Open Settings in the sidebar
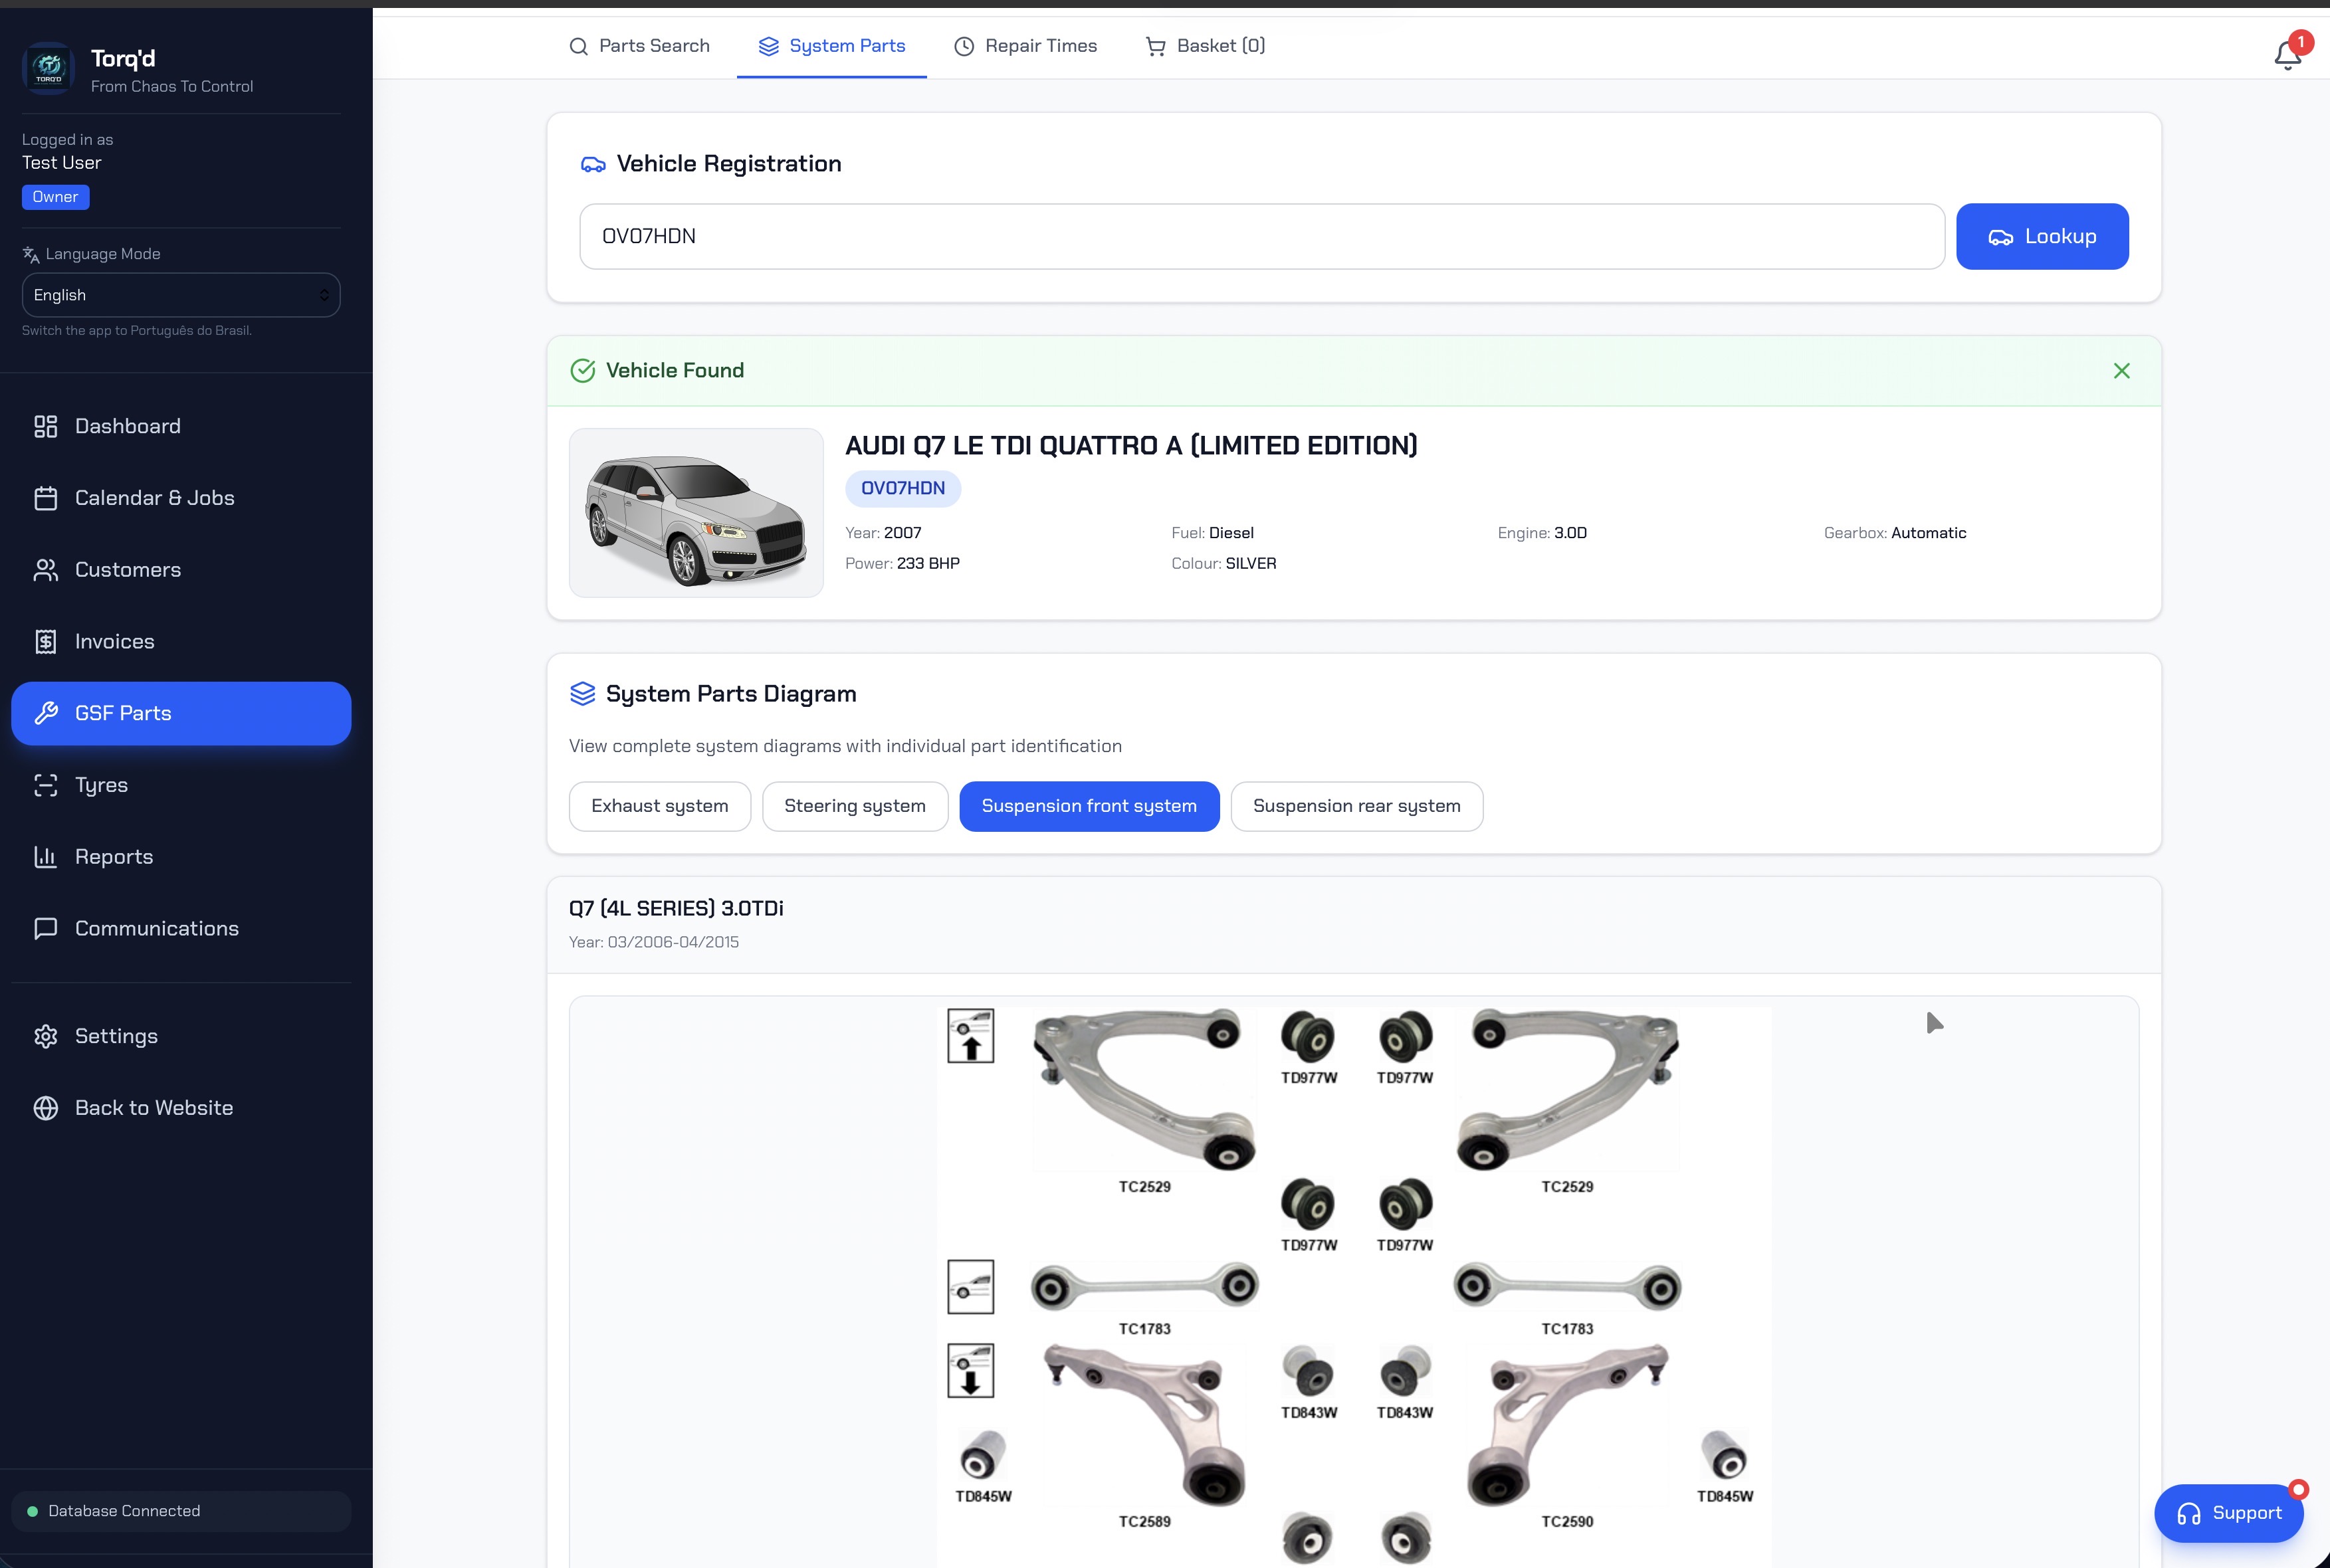Image resolution: width=2330 pixels, height=1568 pixels. [181, 1036]
